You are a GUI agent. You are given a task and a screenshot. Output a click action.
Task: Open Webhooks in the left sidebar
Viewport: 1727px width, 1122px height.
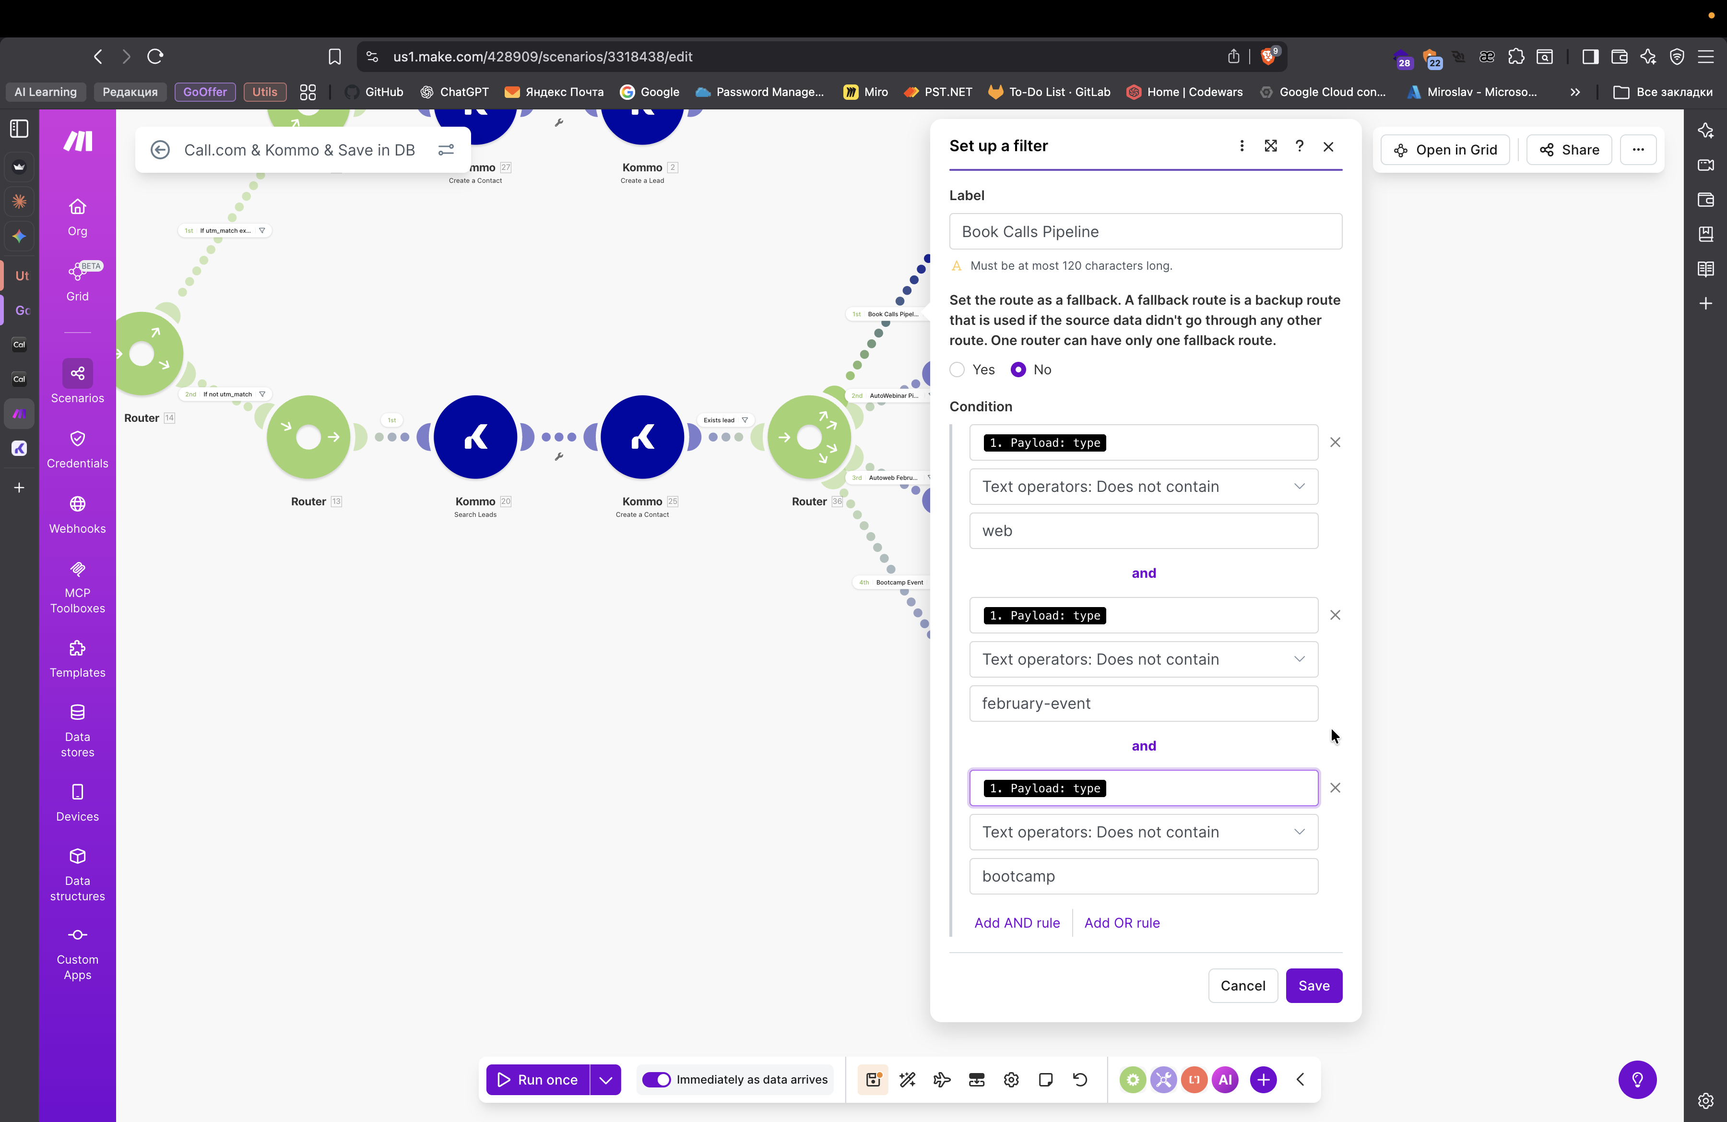point(77,514)
